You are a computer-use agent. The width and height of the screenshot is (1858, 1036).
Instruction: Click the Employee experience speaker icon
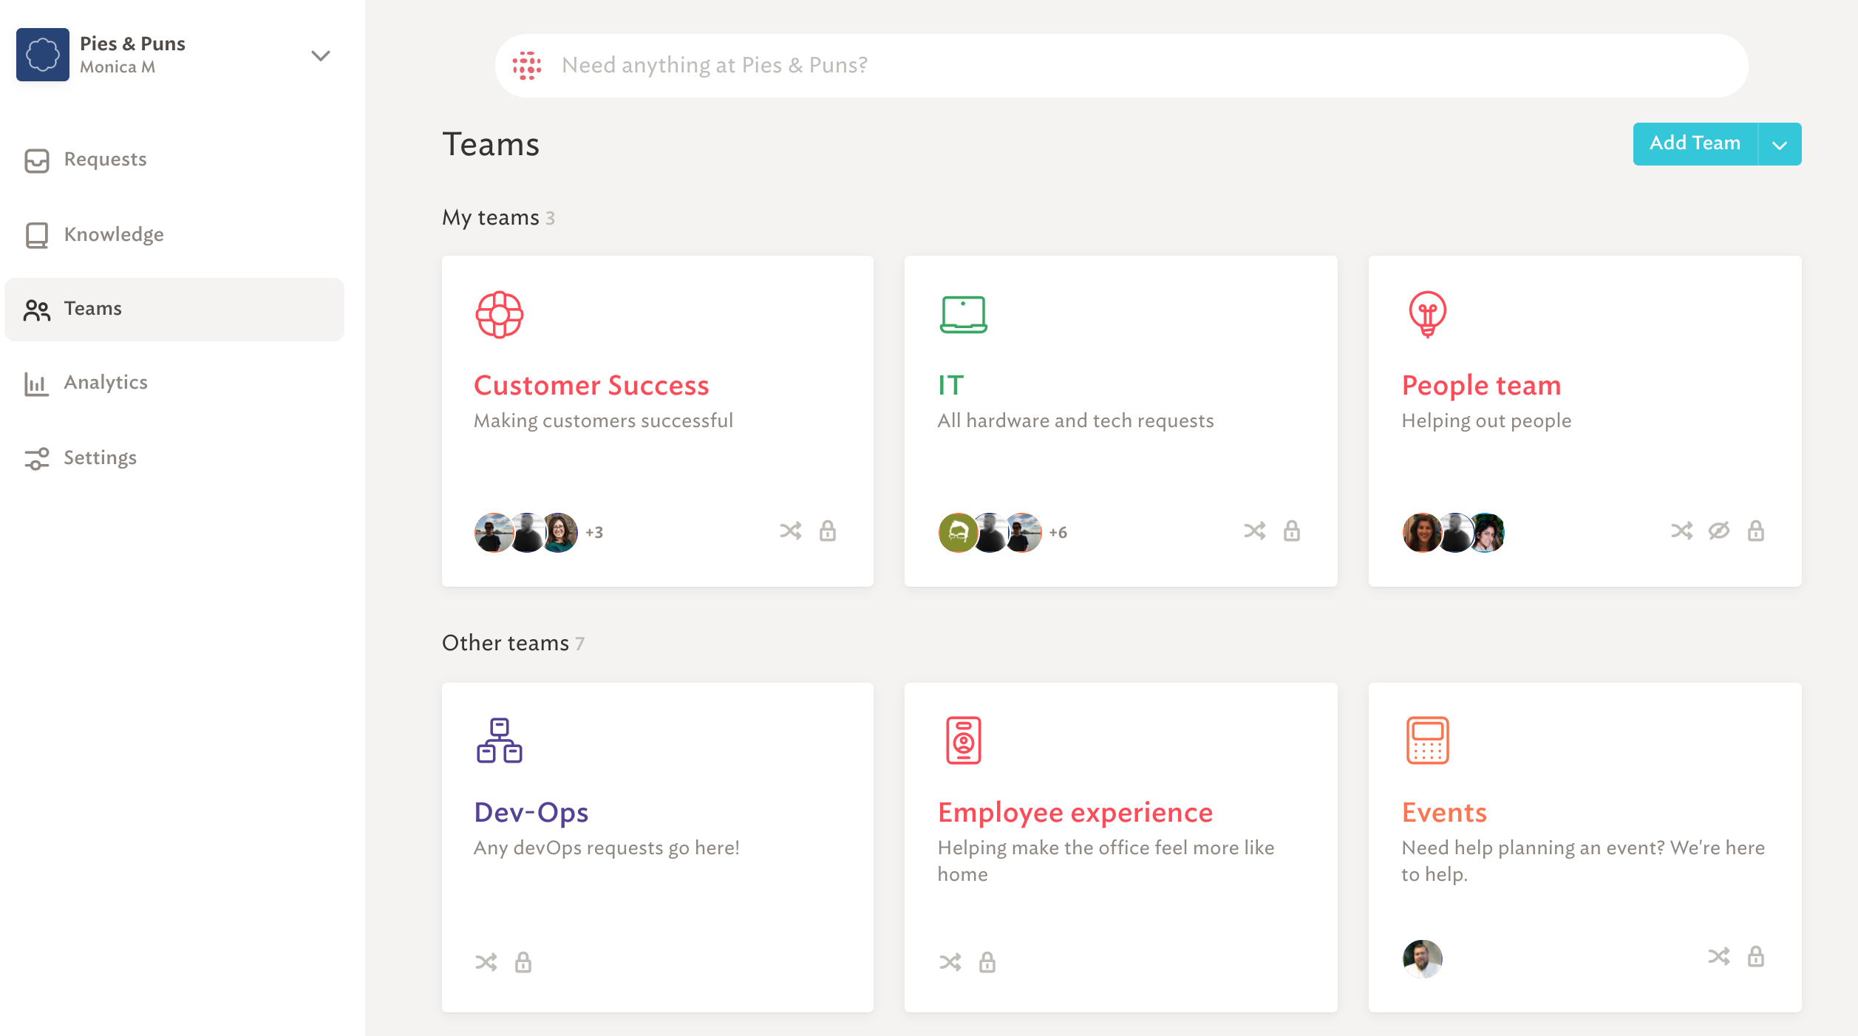[963, 740]
